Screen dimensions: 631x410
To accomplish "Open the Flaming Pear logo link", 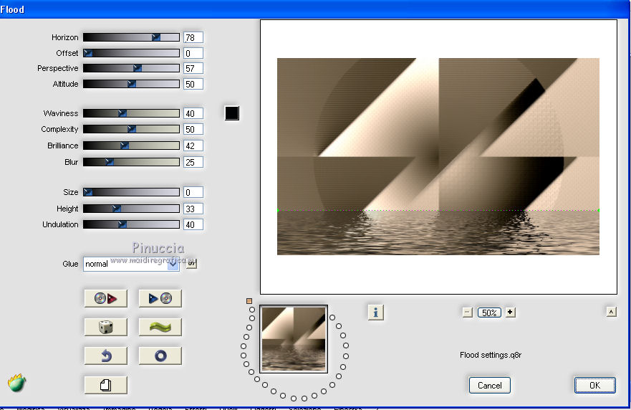I will tap(16, 383).
